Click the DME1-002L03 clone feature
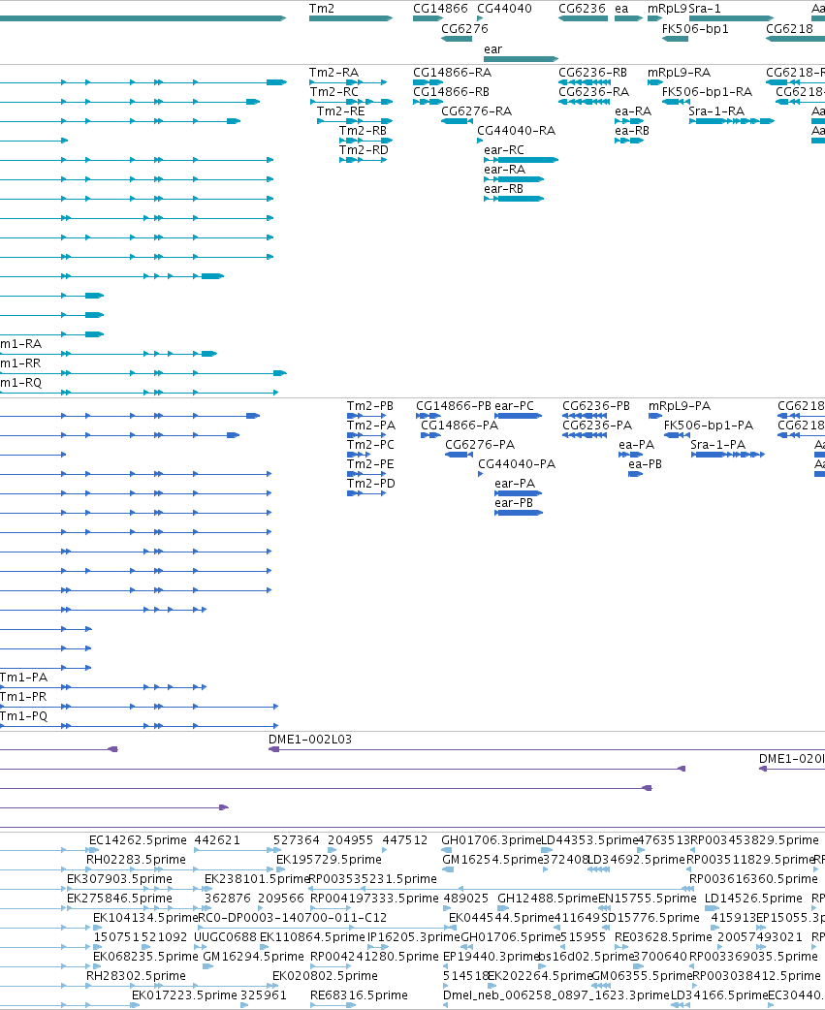The image size is (825, 1010). (x=547, y=749)
